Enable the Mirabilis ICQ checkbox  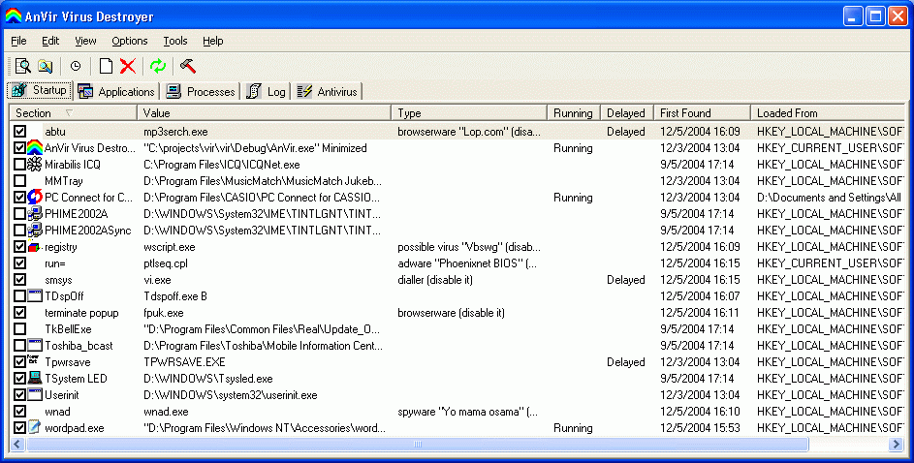(x=19, y=165)
